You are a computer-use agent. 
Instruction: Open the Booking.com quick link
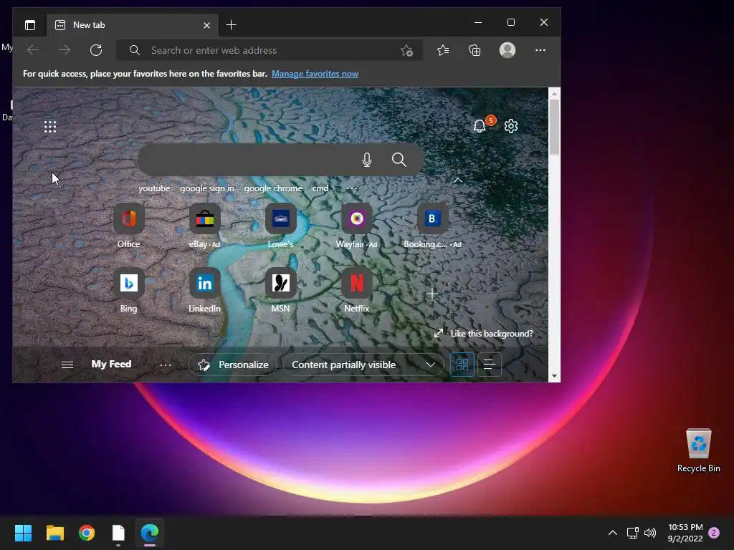pos(432,226)
